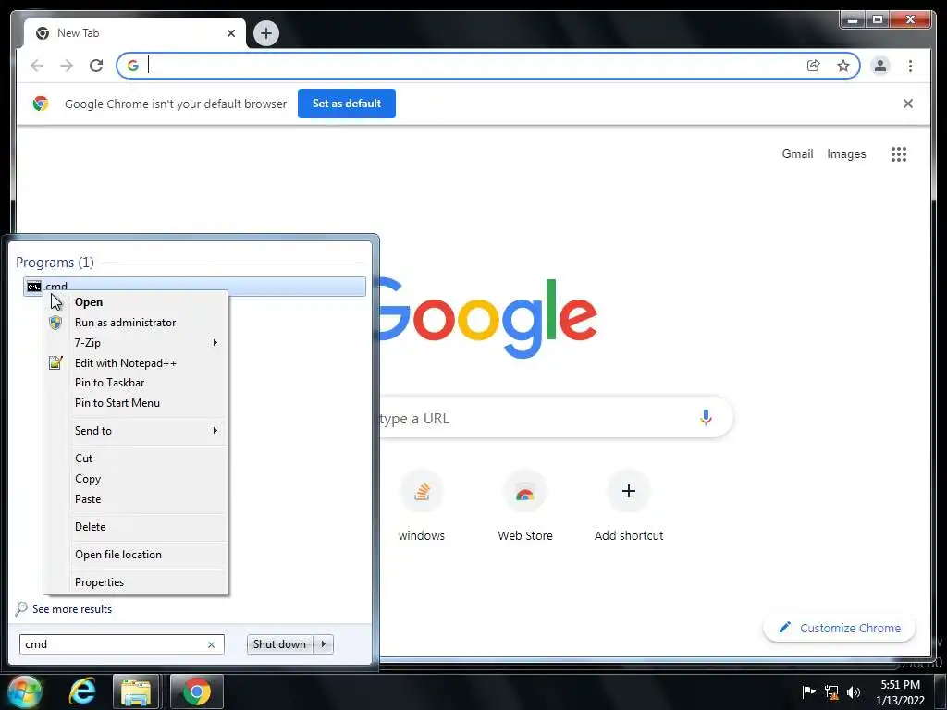Image resolution: width=947 pixels, height=710 pixels.
Task: Open the windows Stack Overflow shortcut
Action: click(422, 506)
